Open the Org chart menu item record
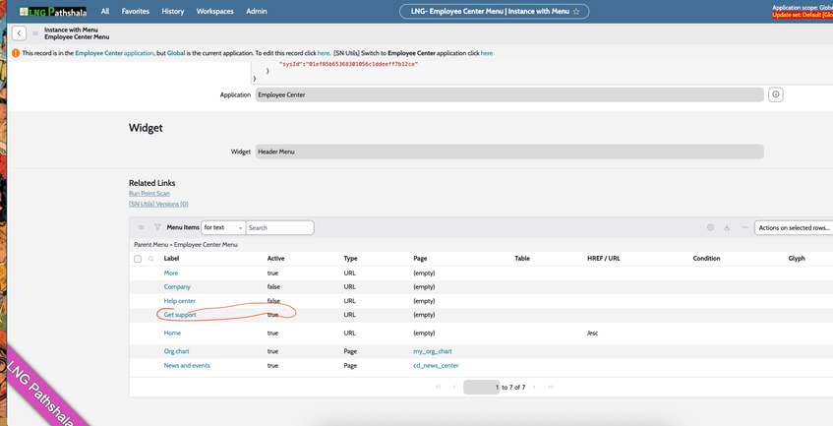This screenshot has height=426, width=833. point(176,351)
